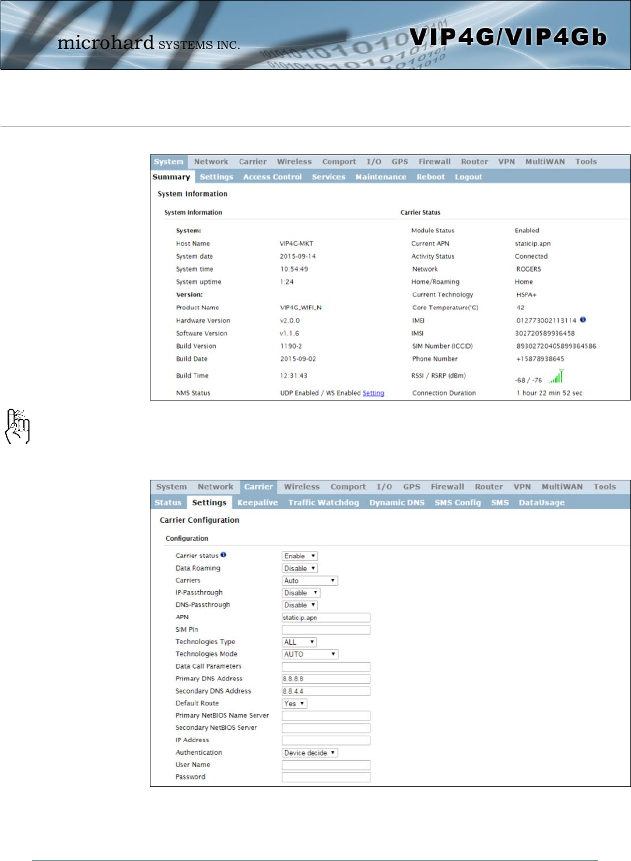631x861 pixels.
Task: Click the SIM number 89302720405899364586
Action: click(x=556, y=346)
